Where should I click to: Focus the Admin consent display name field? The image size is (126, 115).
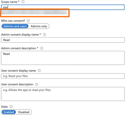click(63, 40)
